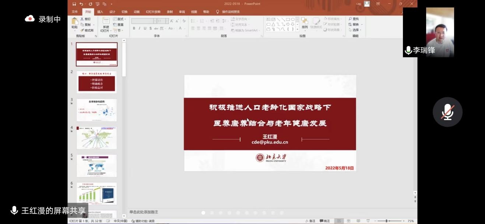The image size is (485, 224).
Task: Expand the Layout (版式) dropdown
Action: 120,19
